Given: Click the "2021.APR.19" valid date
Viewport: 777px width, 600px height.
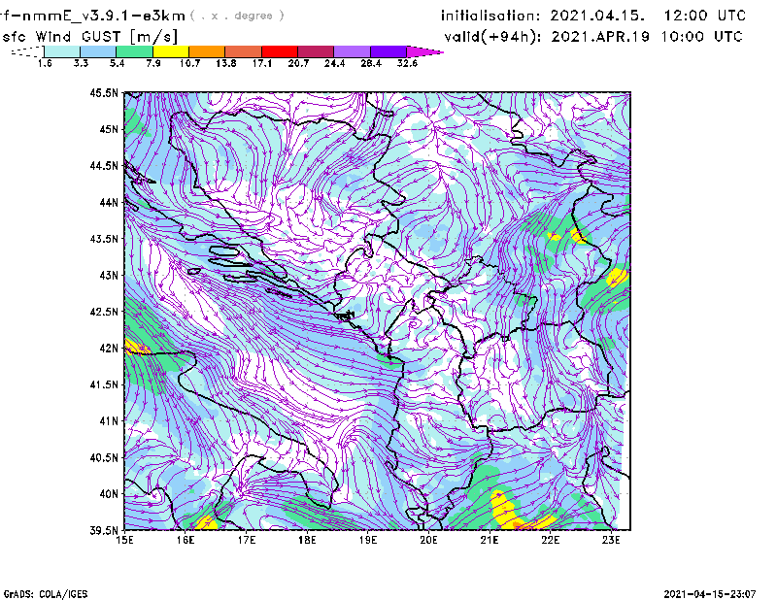Looking at the screenshot, I should pos(600,37).
